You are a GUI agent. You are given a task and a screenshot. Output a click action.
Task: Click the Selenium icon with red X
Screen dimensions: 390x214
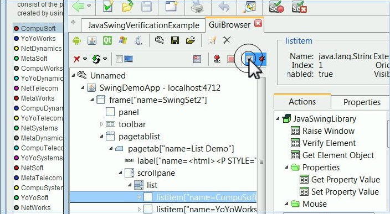coord(299,7)
